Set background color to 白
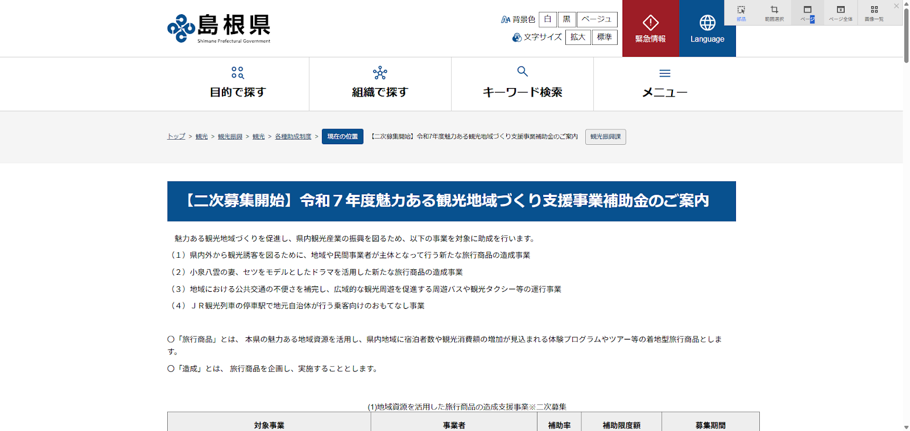The height and width of the screenshot is (431, 910). (x=548, y=19)
